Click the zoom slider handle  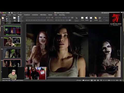pos(109,80)
